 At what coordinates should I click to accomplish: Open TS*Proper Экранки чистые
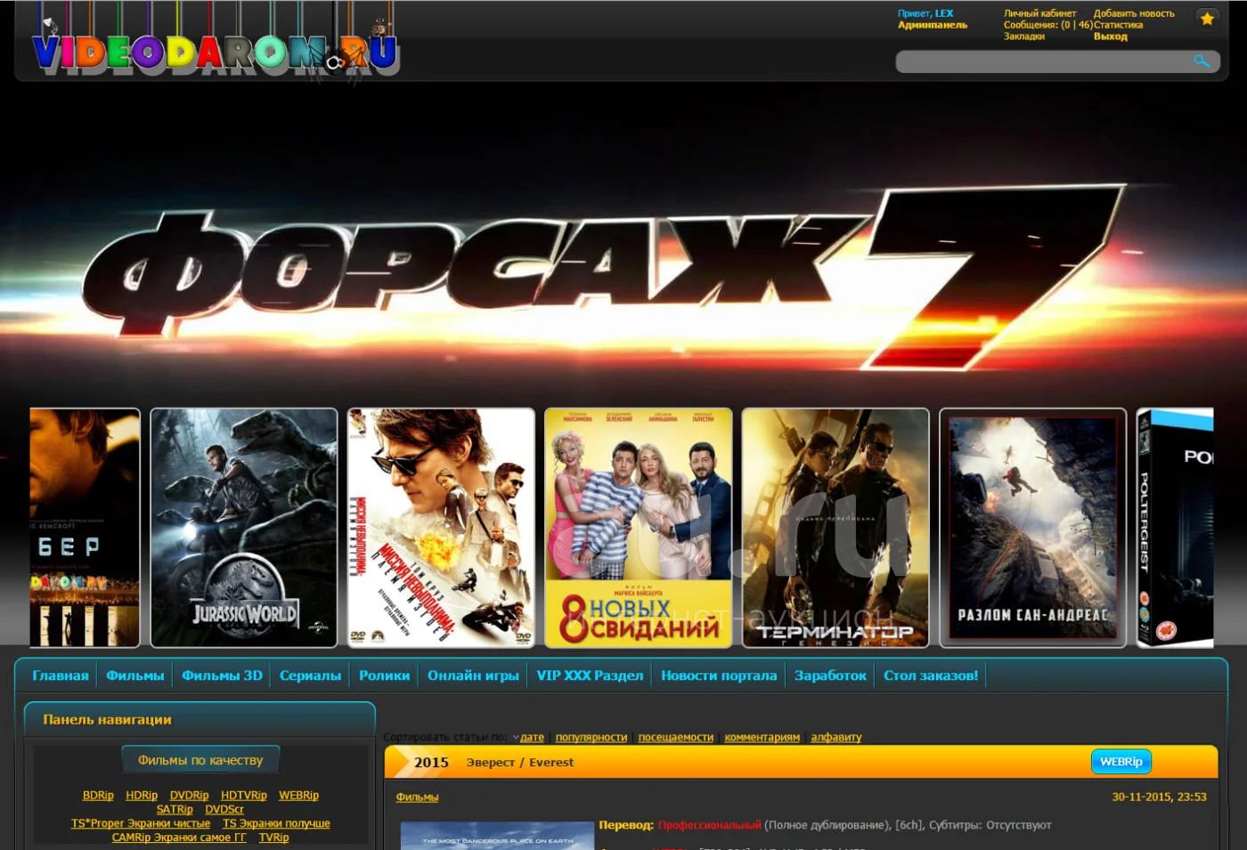(x=141, y=823)
